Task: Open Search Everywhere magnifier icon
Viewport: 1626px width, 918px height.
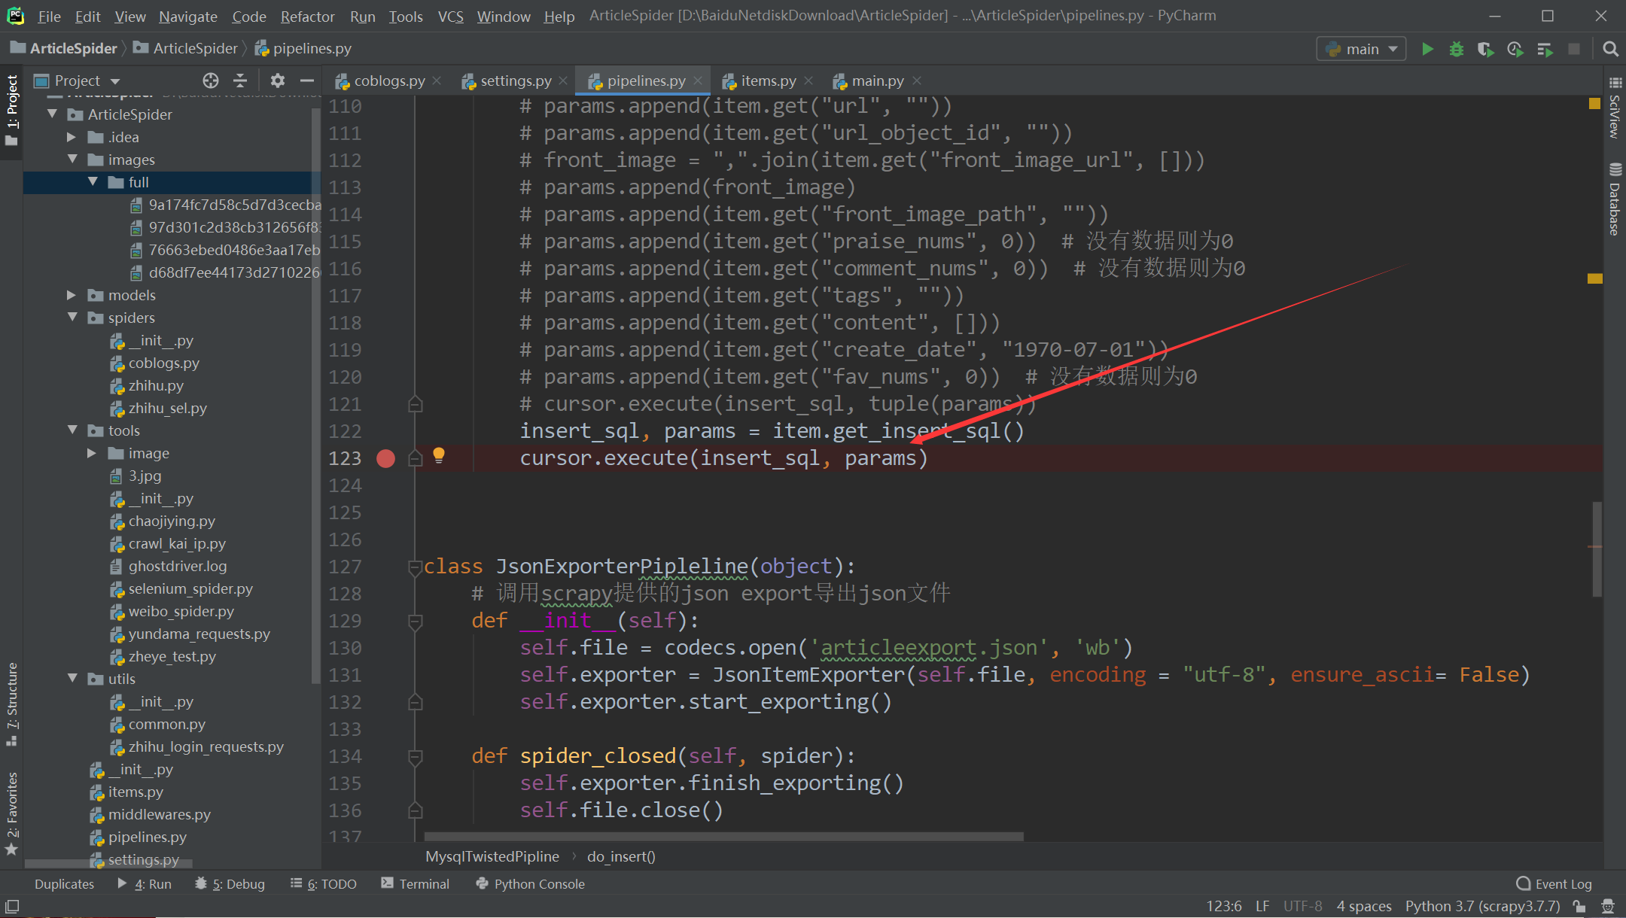Action: [x=1610, y=49]
